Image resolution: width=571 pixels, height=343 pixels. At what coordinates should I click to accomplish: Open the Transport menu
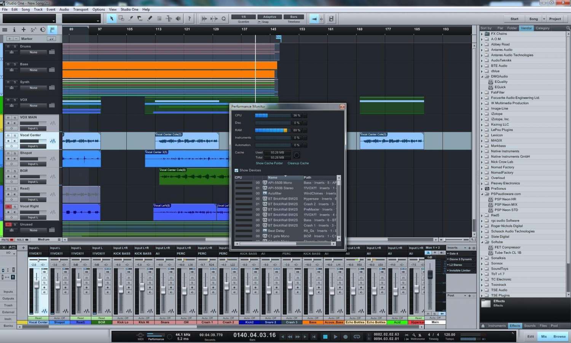coord(80,9)
